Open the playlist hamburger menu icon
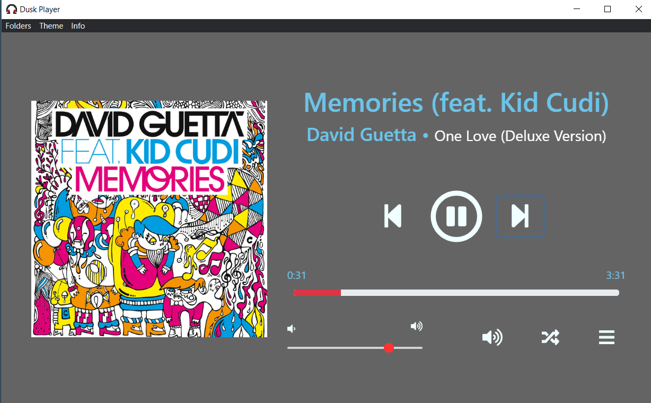Image resolution: width=651 pixels, height=403 pixels. coord(606,337)
